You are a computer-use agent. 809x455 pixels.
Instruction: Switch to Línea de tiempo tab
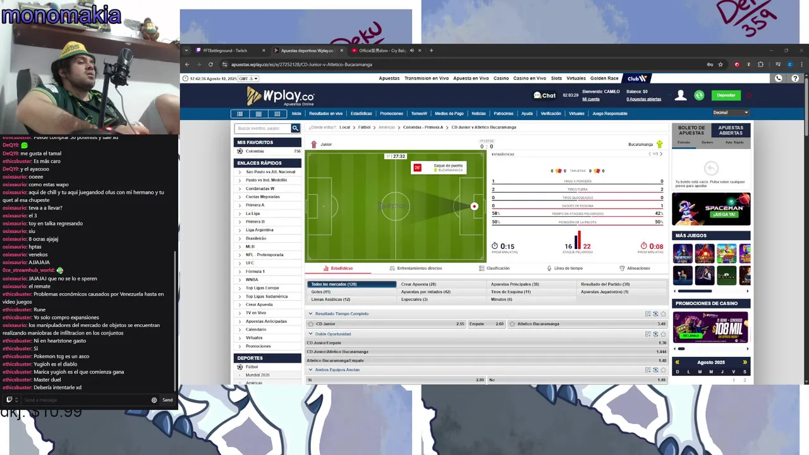564,268
